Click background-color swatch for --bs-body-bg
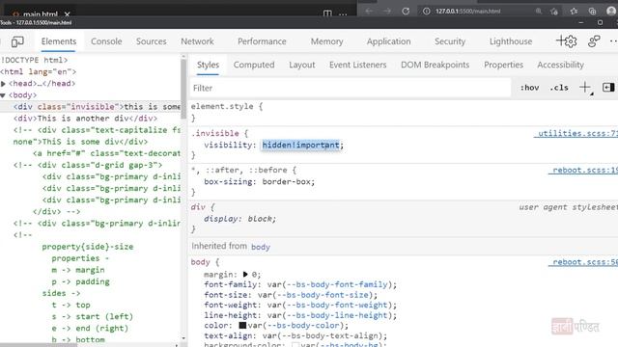This screenshot has width=618, height=347. tap(295, 345)
